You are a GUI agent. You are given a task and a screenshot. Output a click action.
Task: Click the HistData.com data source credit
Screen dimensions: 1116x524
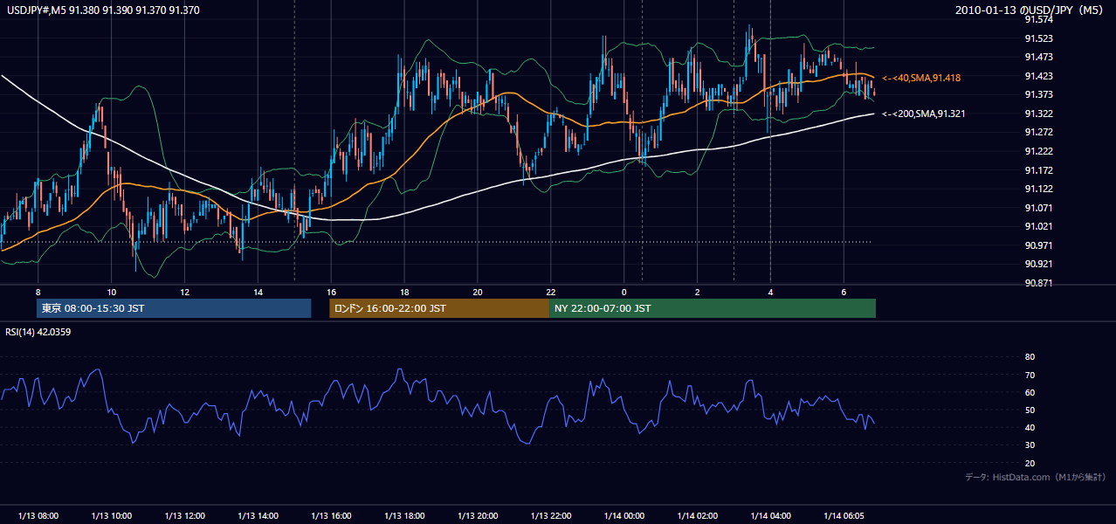tap(1036, 477)
